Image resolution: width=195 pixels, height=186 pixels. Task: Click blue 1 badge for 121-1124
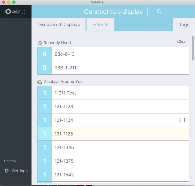(44, 120)
